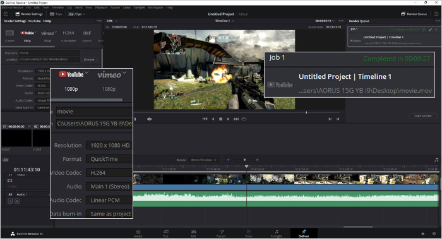Open Render Settings panel options (three dots)
Screen dimensions: 442x239
[99, 21]
